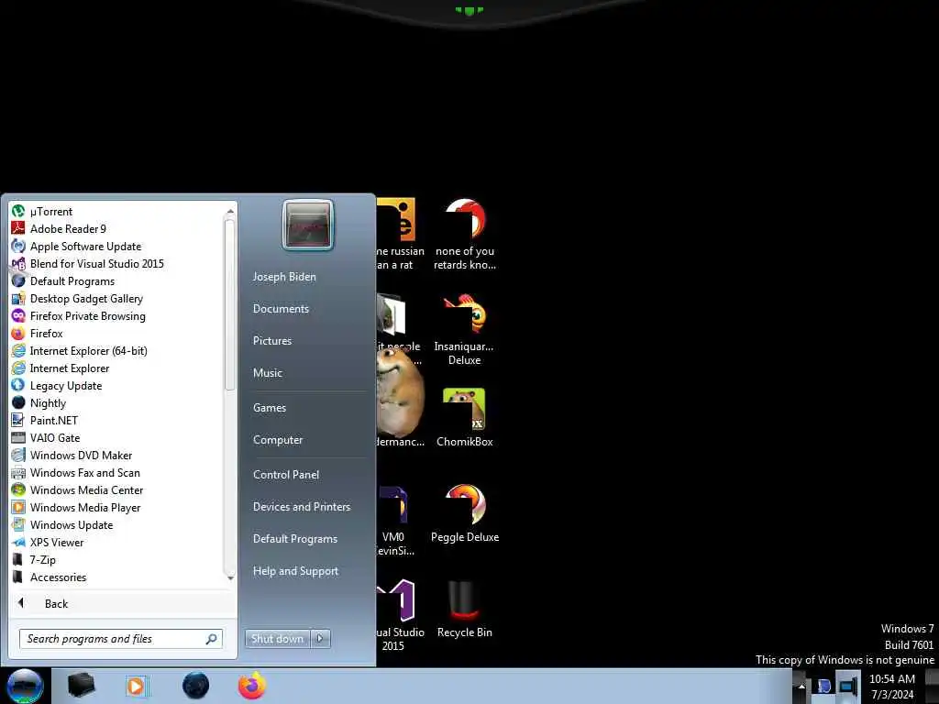Open Documents from the Start menu

281,309
